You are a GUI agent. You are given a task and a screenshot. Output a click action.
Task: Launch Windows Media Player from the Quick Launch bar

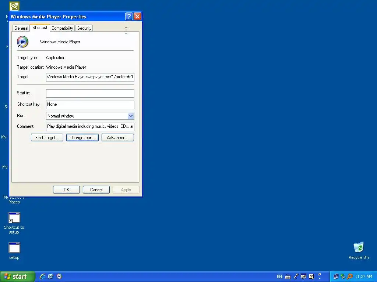click(x=59, y=276)
